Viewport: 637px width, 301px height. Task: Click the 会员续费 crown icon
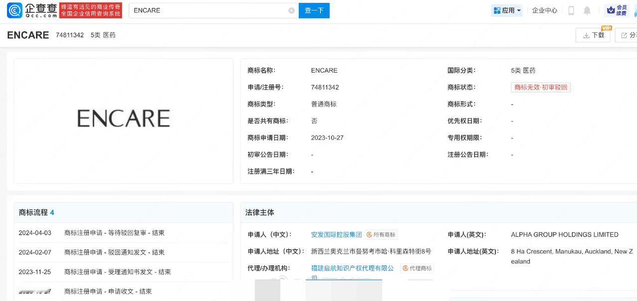[x=617, y=10]
